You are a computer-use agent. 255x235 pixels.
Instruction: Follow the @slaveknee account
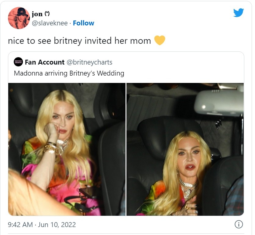click(x=83, y=23)
